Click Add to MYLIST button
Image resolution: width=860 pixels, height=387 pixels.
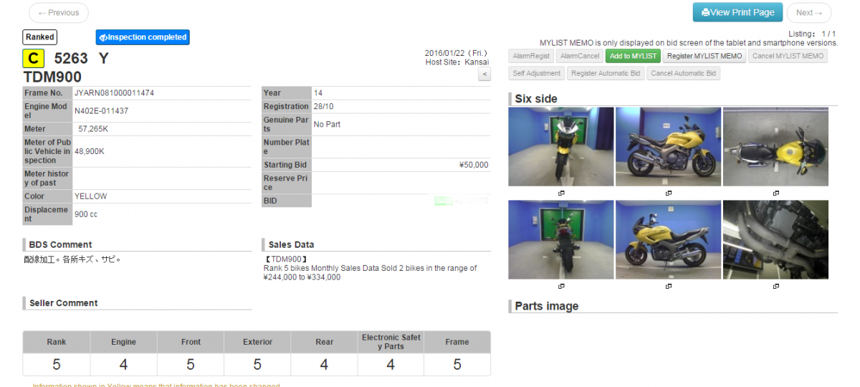click(x=633, y=56)
